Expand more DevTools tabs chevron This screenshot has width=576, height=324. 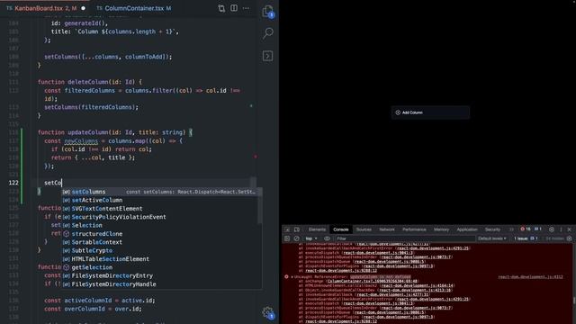(511, 229)
